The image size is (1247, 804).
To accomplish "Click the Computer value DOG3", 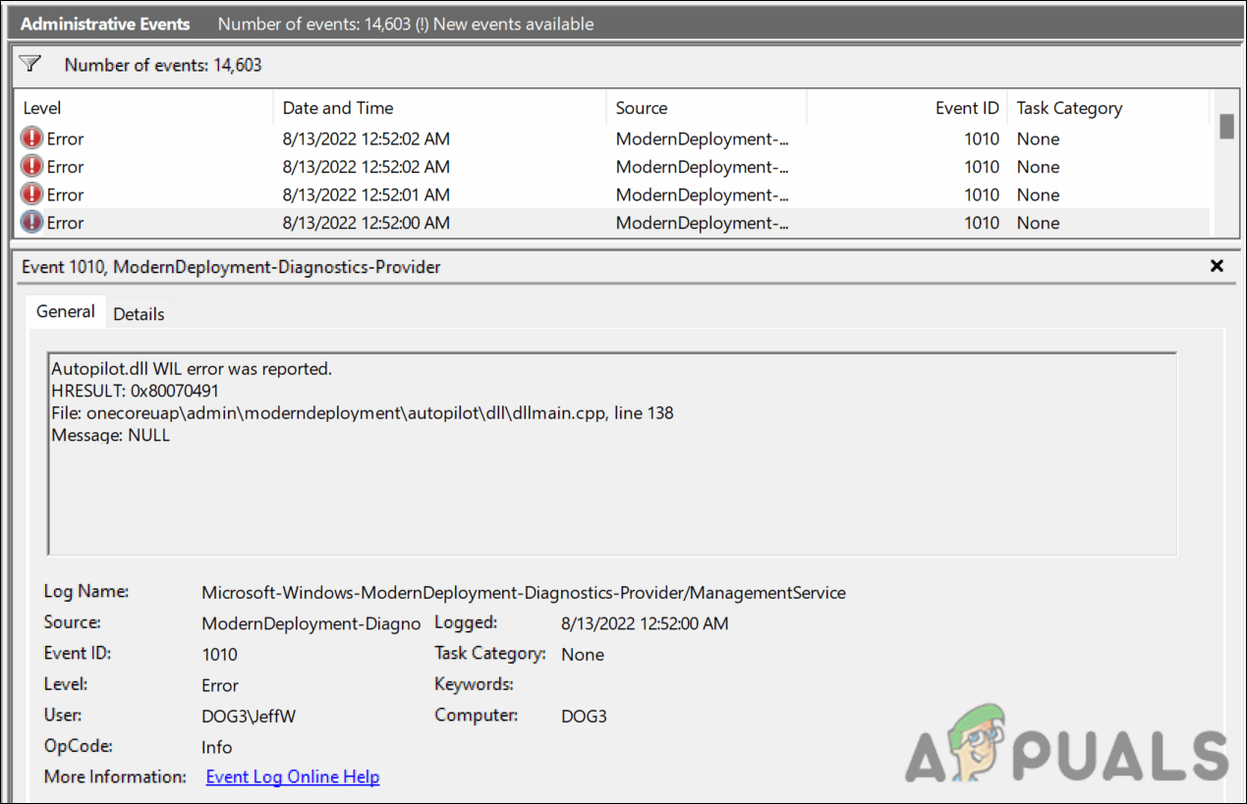I will 584,716.
